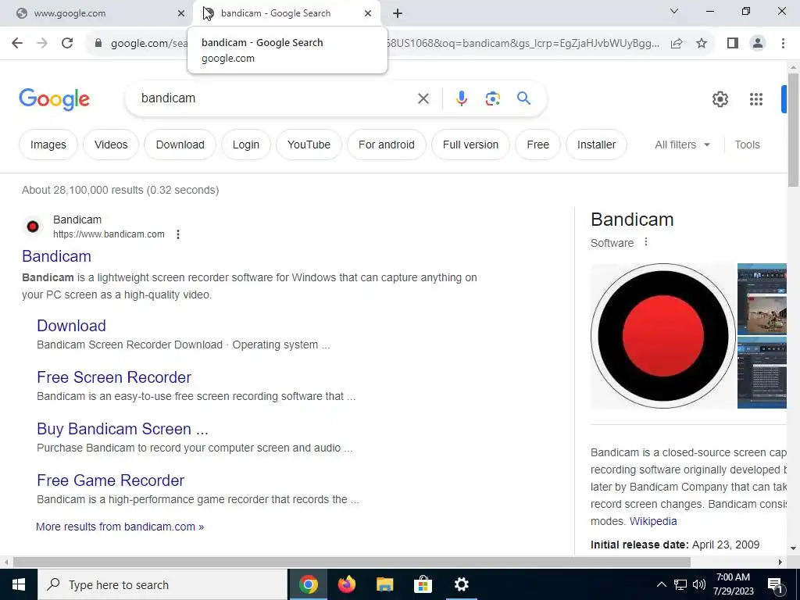Open the taskbar volume control
The height and width of the screenshot is (600, 800).
[x=699, y=584]
